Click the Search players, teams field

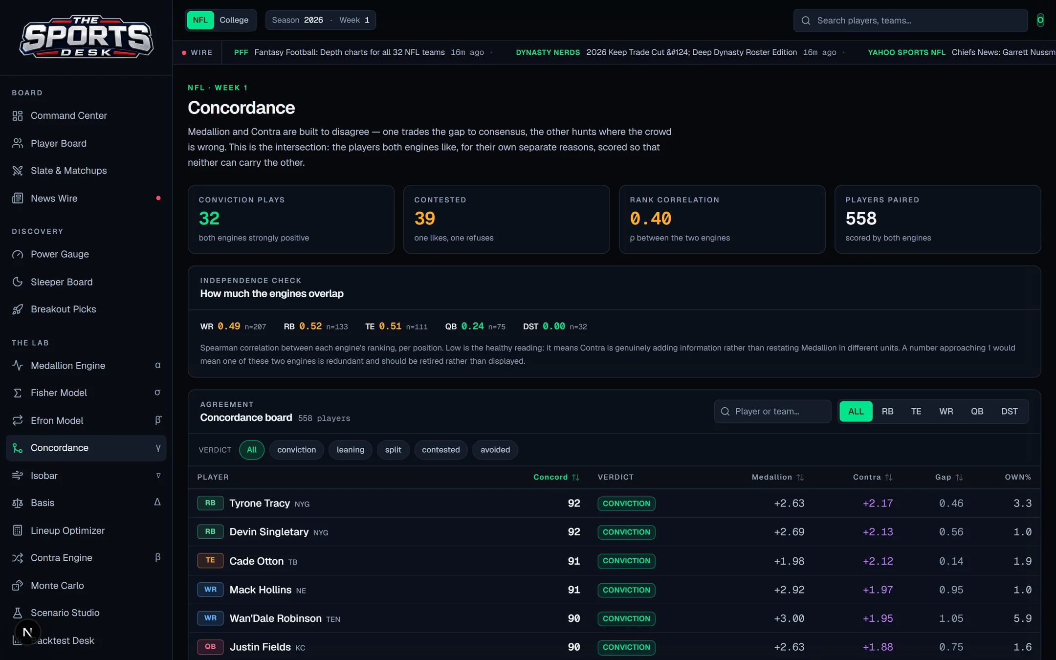(x=910, y=21)
